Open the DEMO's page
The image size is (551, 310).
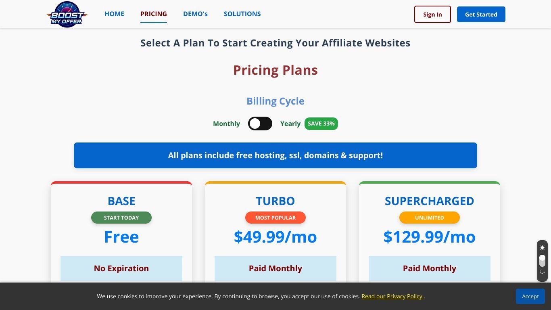(x=195, y=14)
